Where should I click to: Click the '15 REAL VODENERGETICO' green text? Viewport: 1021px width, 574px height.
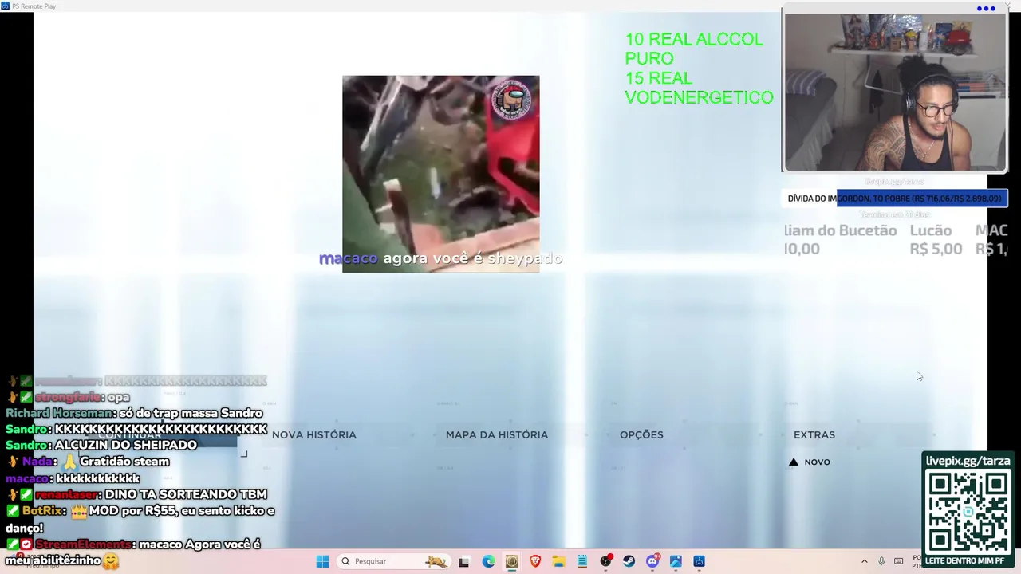pos(699,88)
